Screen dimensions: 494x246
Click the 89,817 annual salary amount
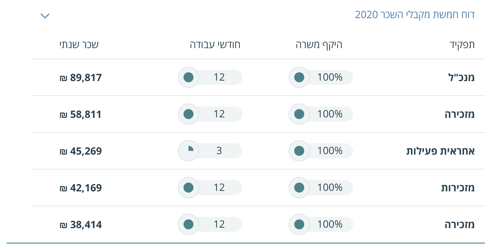tap(81, 78)
